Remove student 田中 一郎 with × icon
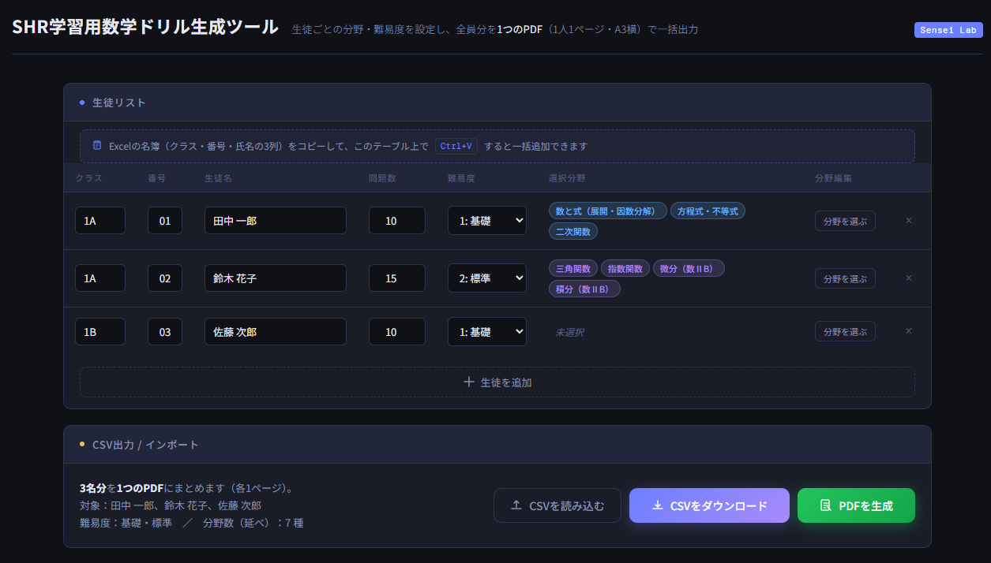The width and height of the screenshot is (991, 563). 908,221
